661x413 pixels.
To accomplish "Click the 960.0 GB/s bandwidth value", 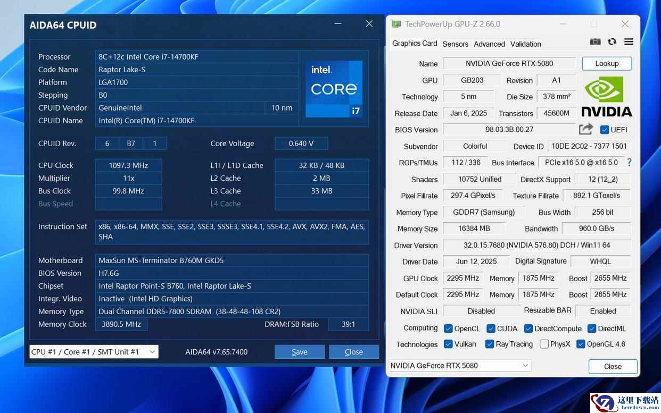I will pyautogui.click(x=597, y=229).
